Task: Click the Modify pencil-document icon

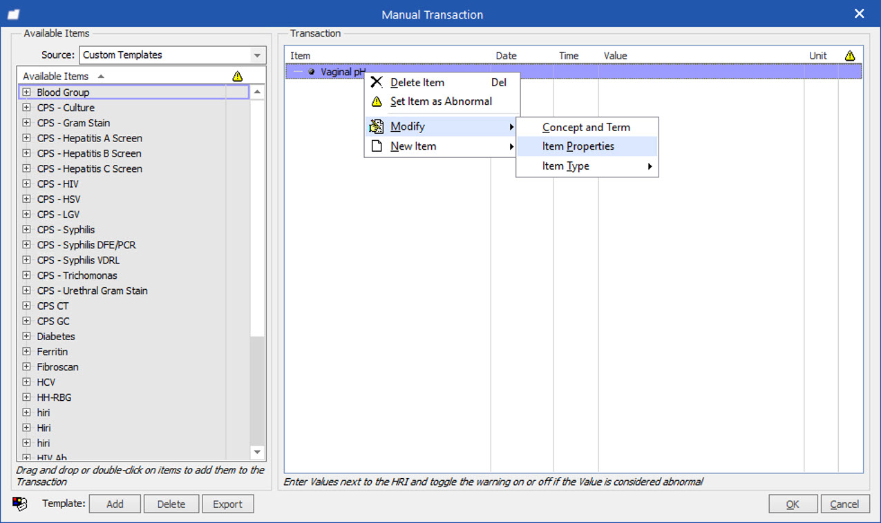Action: (x=377, y=126)
